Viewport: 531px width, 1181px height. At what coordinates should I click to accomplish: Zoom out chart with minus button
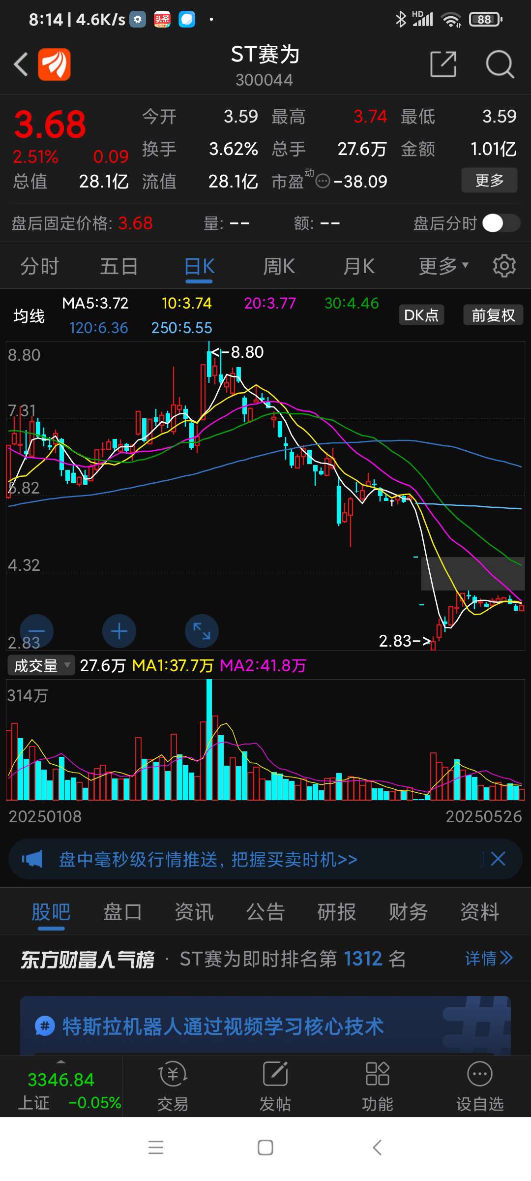[x=36, y=631]
